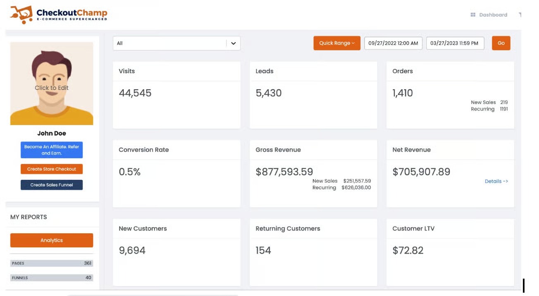Viewport: 539px width, 296px height.
Task: Open Net Revenue Details link
Action: click(x=496, y=181)
